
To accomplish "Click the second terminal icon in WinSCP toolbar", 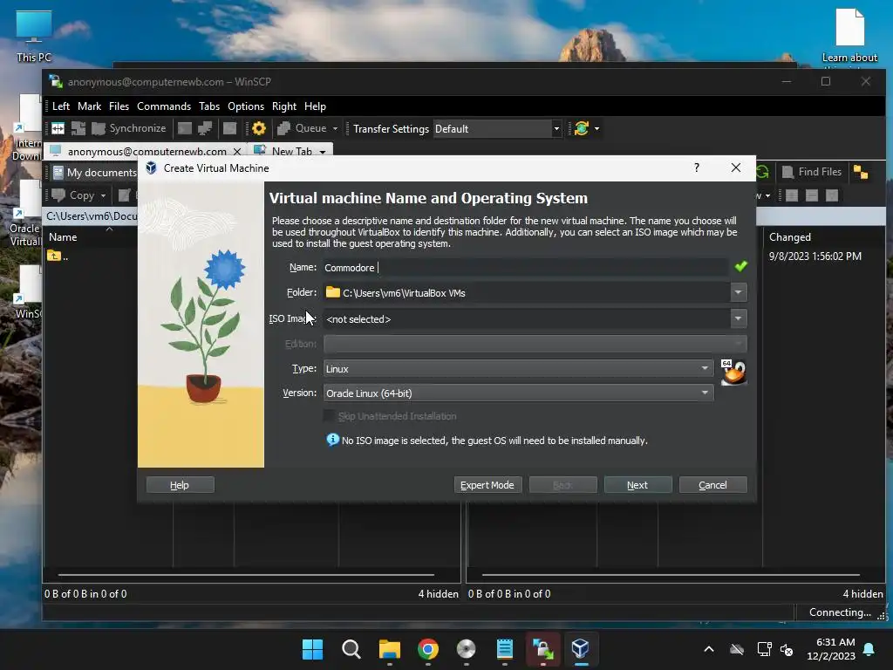I will (x=205, y=129).
